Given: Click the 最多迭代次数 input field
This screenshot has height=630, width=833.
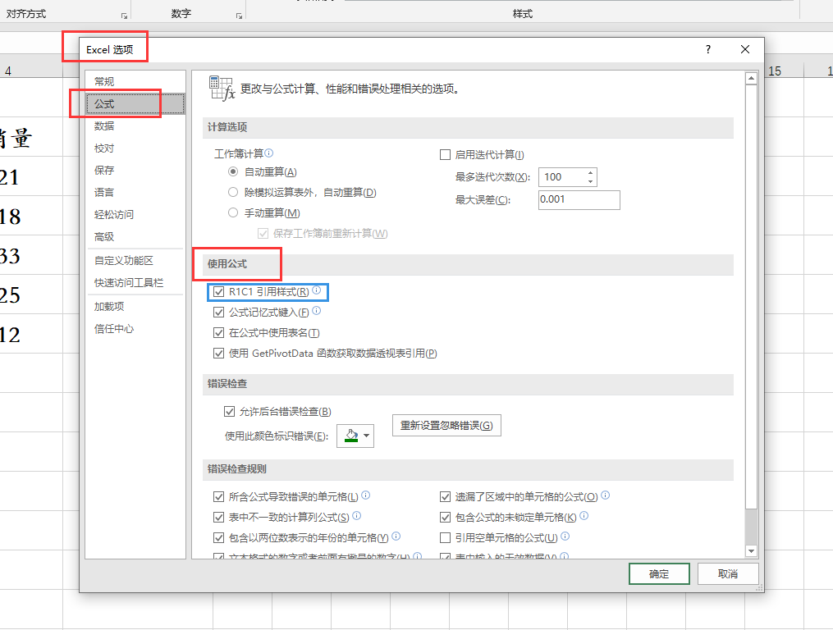Looking at the screenshot, I should click(x=562, y=177).
